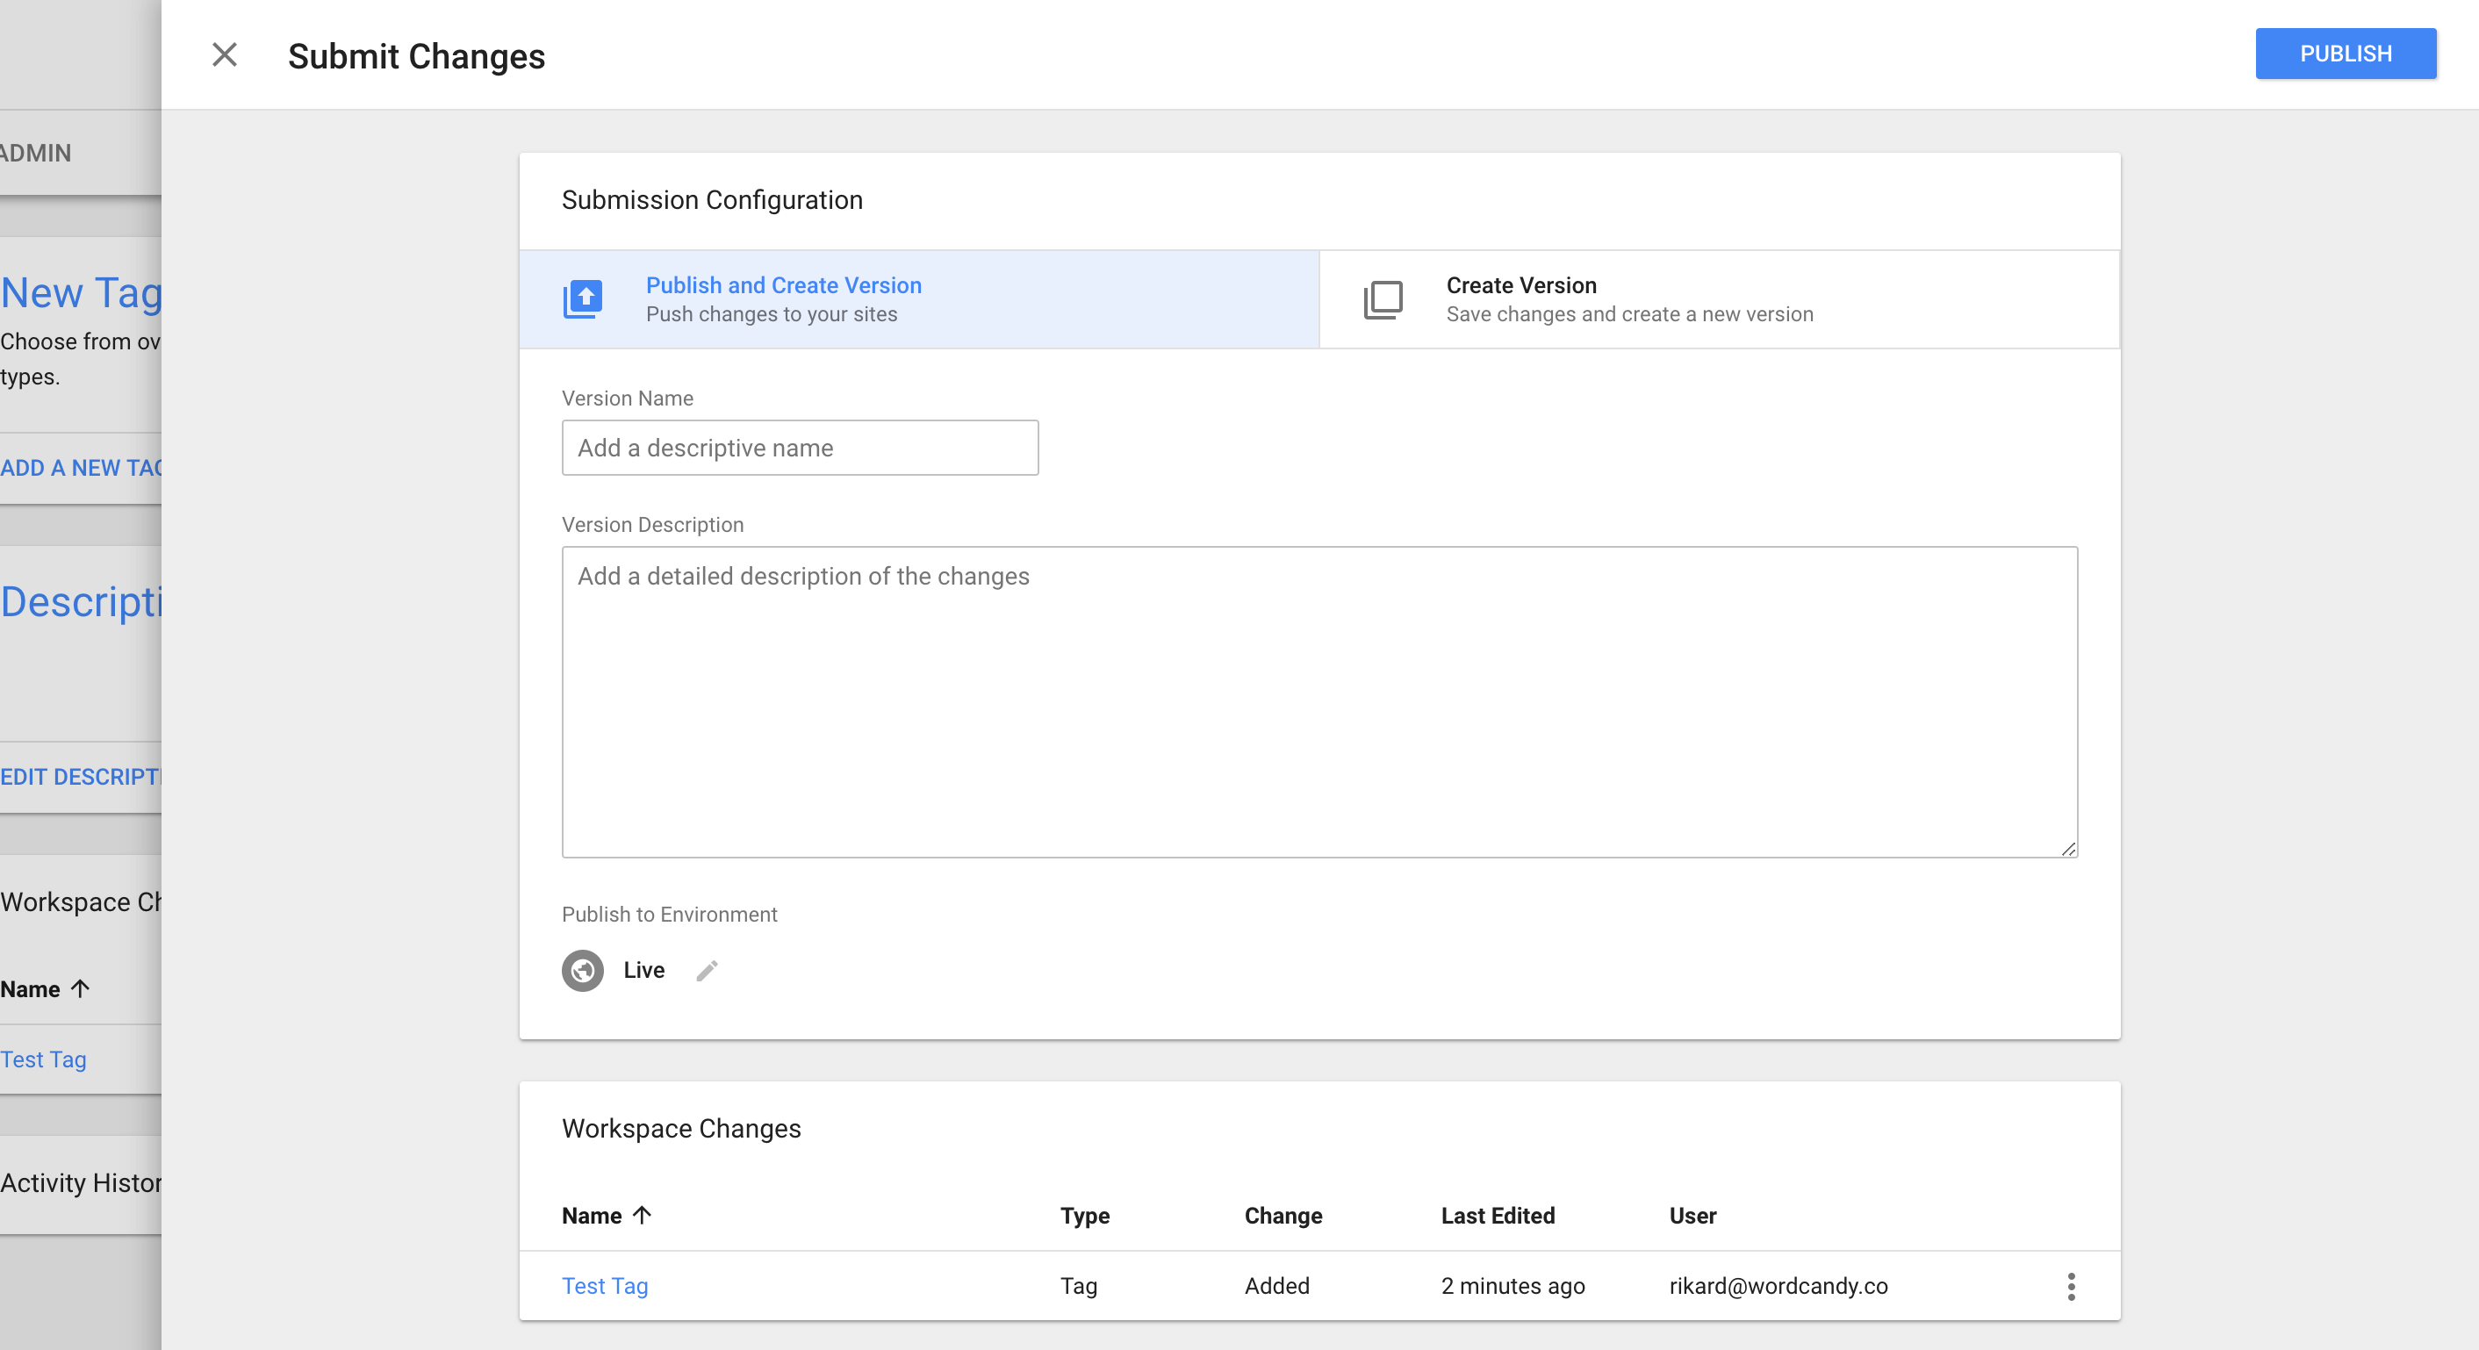Viewport: 2479px width, 1350px height.
Task: Close the Submit Changes panel
Action: (224, 54)
